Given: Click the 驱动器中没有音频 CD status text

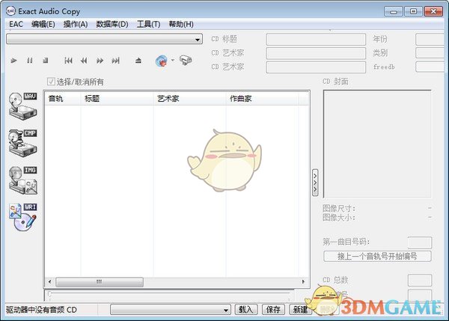Looking at the screenshot, I should (x=41, y=310).
